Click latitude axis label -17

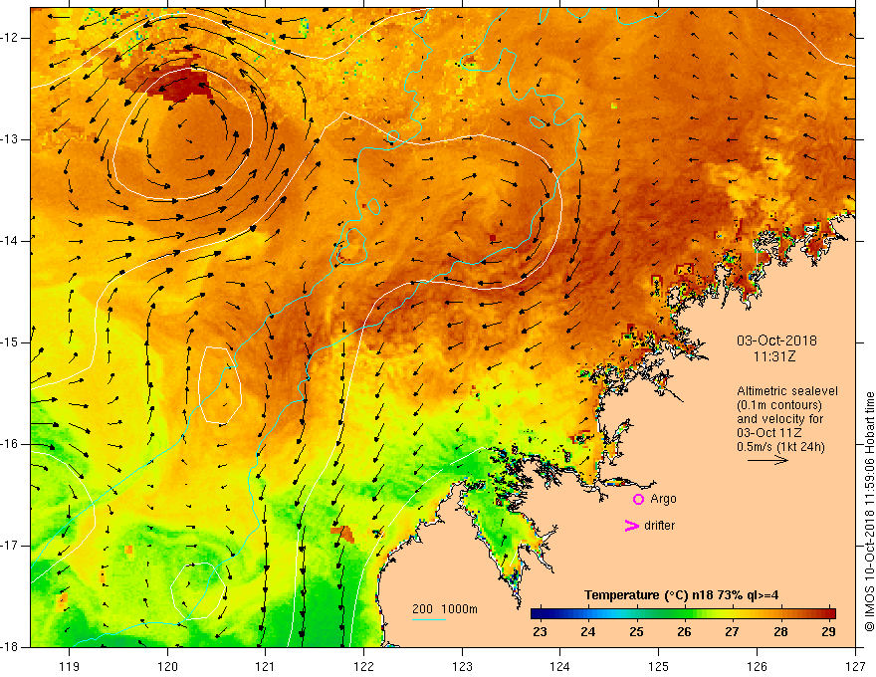tap(11, 546)
